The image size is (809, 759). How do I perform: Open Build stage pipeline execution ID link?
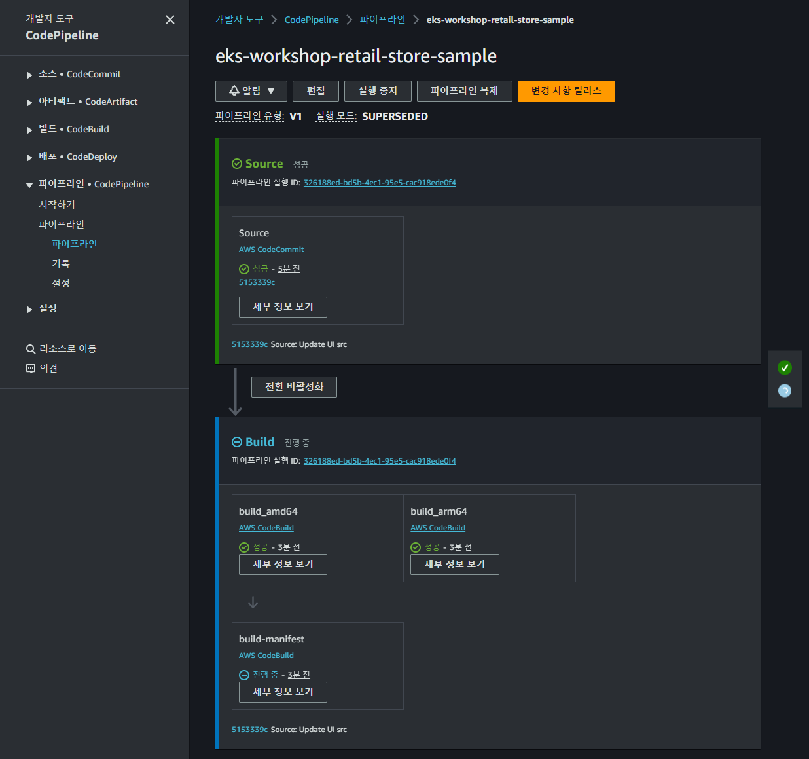[380, 461]
